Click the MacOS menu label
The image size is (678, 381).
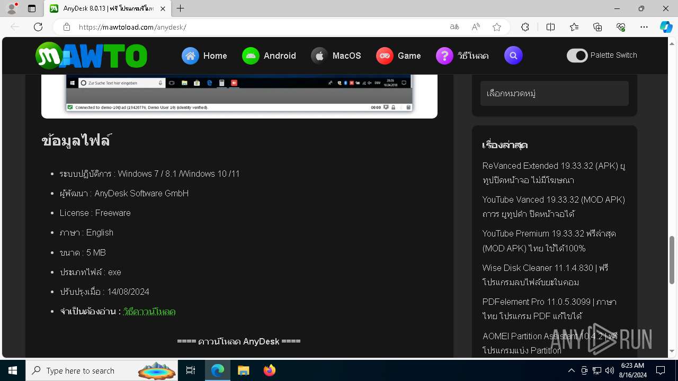click(x=347, y=56)
